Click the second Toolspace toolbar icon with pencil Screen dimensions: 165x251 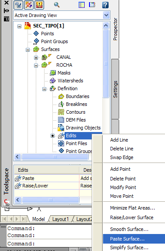29,5
